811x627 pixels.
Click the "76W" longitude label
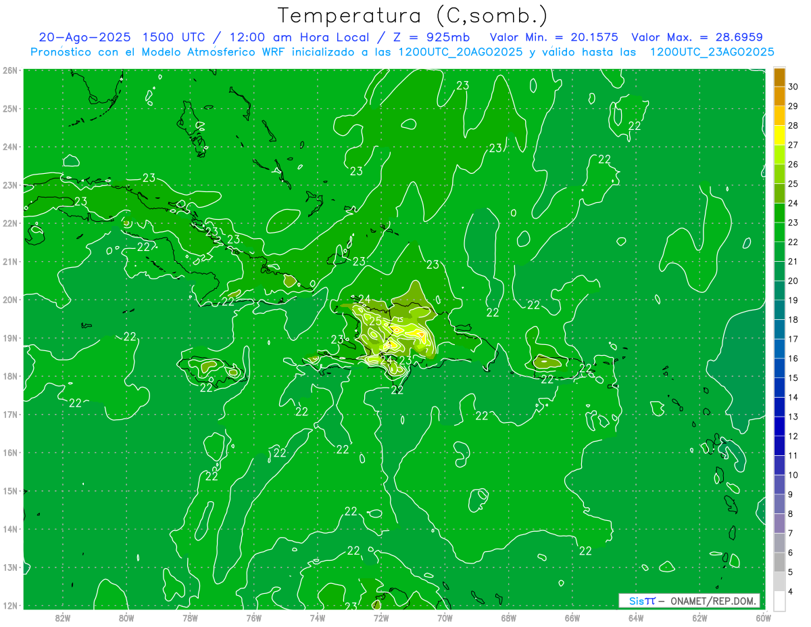click(253, 618)
